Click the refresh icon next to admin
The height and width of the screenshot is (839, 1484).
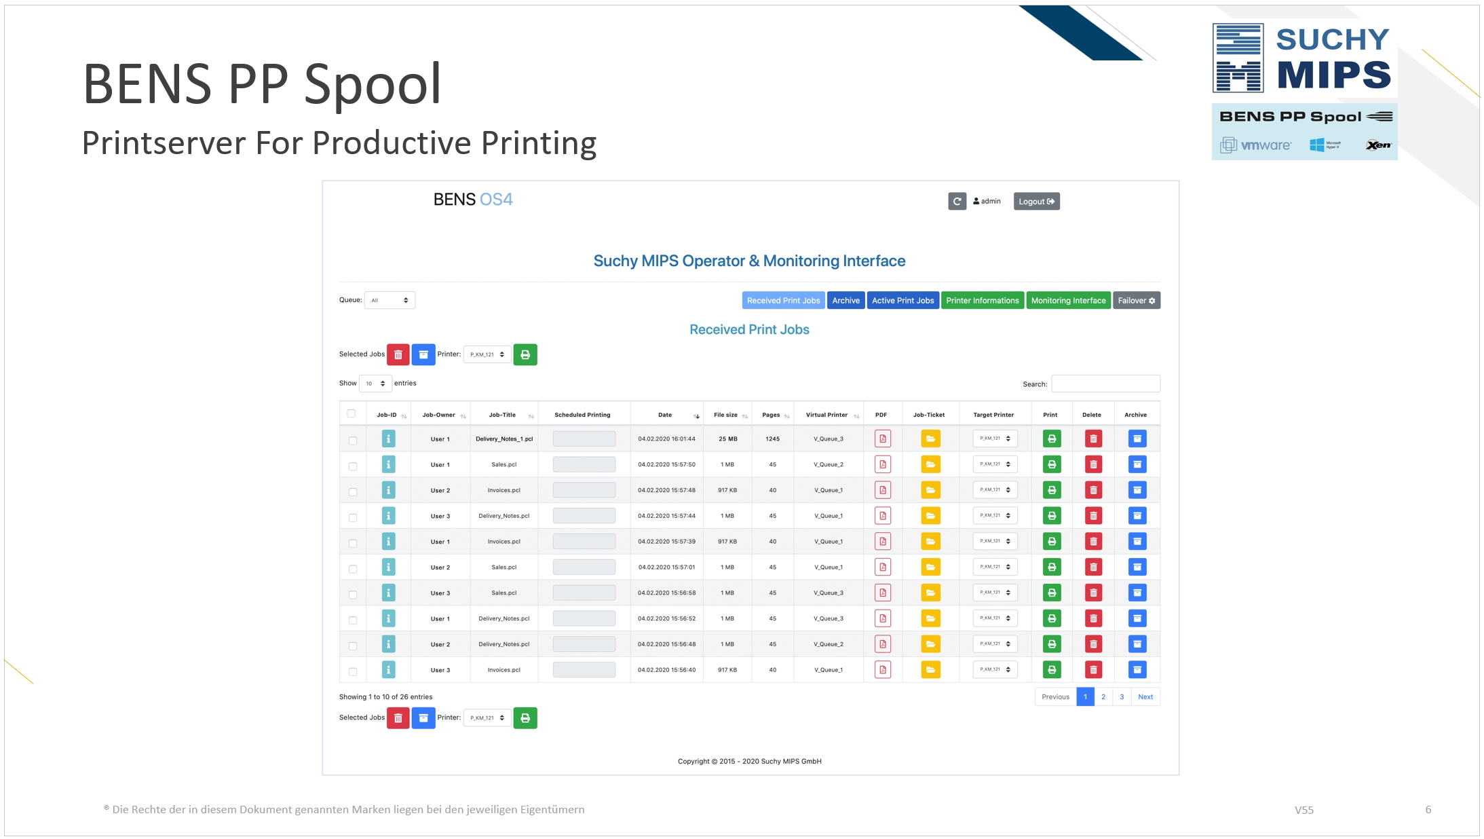click(x=957, y=202)
